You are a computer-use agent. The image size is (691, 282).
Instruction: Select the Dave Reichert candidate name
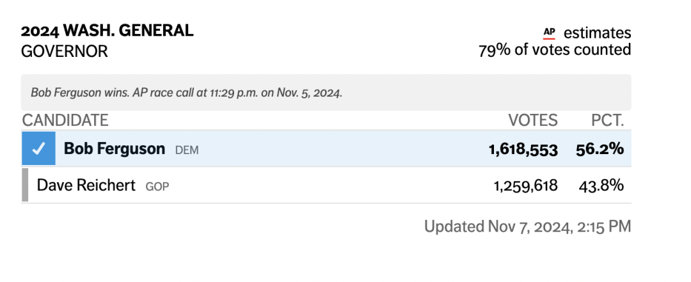[86, 185]
